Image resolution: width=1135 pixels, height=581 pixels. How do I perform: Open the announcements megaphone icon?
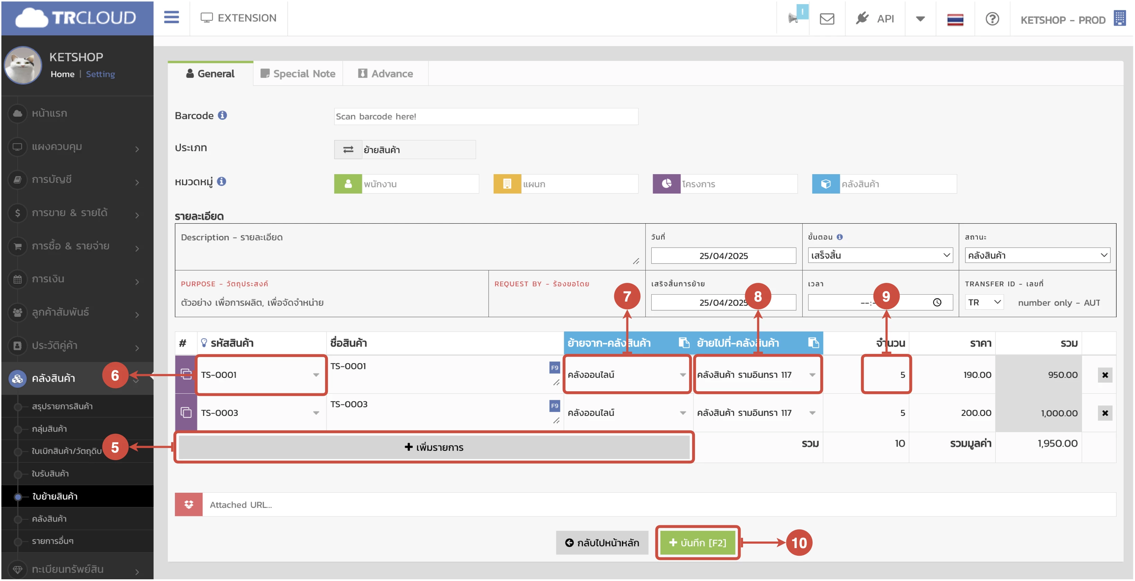click(x=793, y=18)
